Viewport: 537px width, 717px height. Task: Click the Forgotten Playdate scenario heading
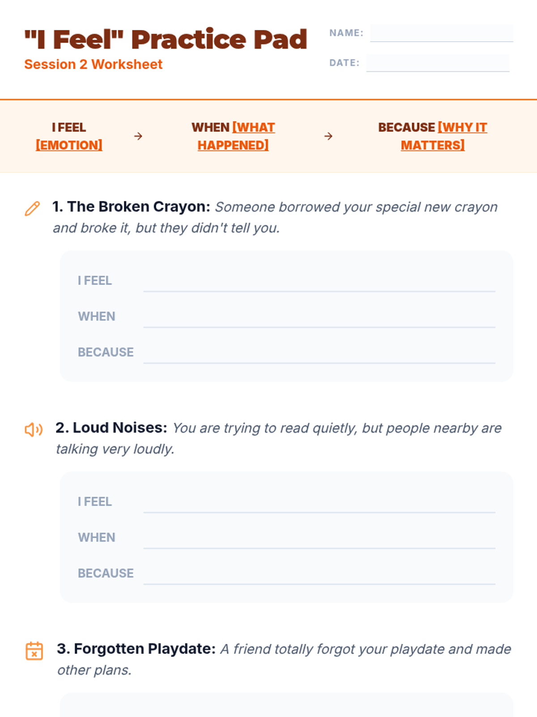tap(136, 649)
